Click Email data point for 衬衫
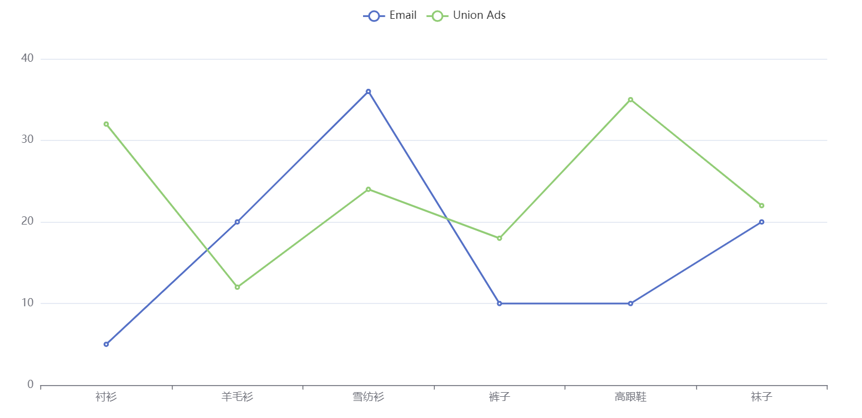The height and width of the screenshot is (418, 862). 106,344
